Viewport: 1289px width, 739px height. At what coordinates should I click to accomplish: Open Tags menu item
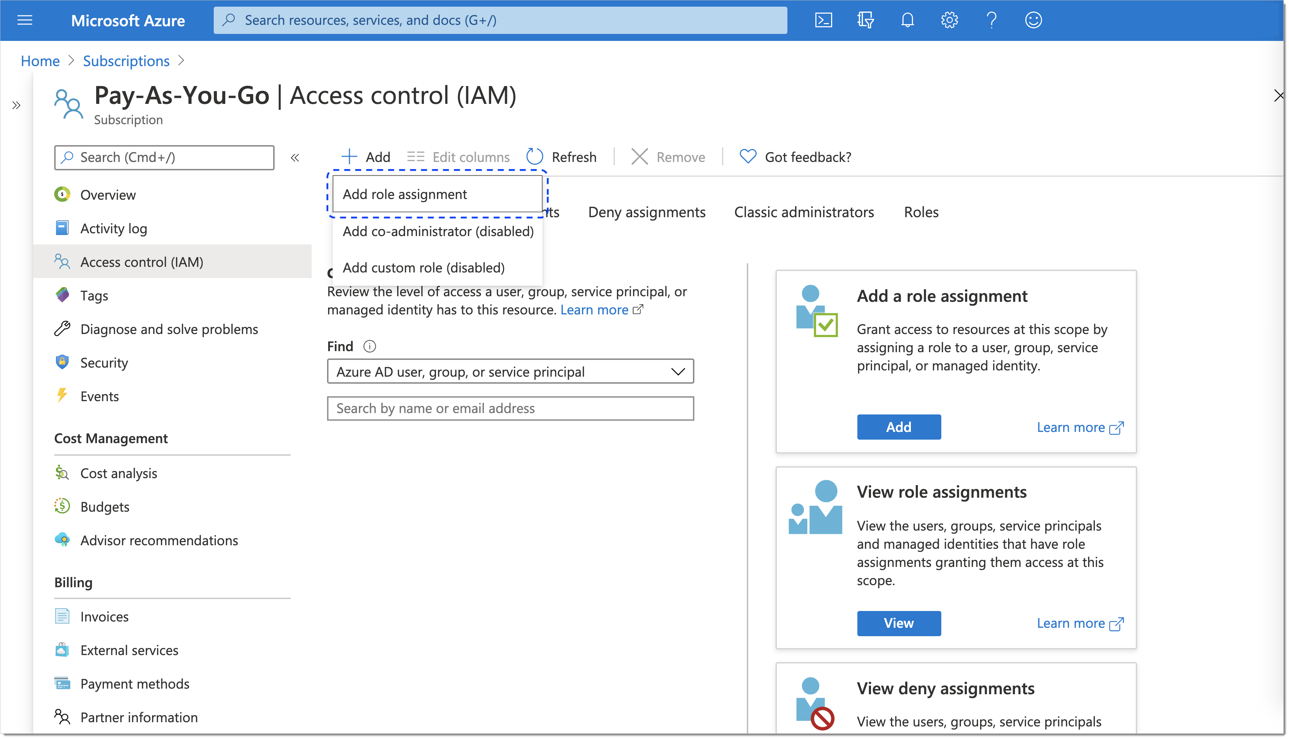click(x=172, y=296)
